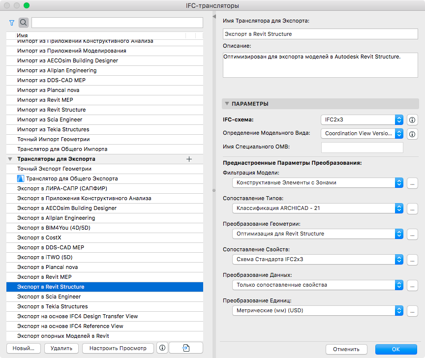This screenshot has width=425, height=358.
Task: Open info for Определение Модельного Вида
Action: tap(412, 134)
